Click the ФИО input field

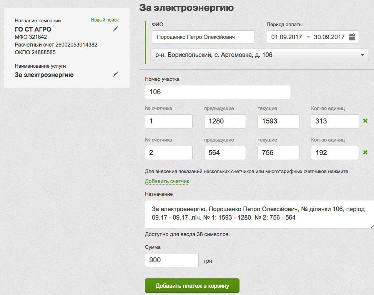(x=203, y=37)
